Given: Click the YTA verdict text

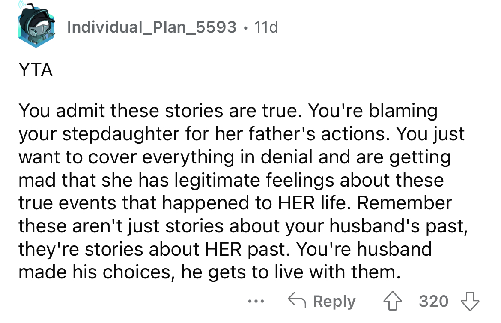Looking at the screenshot, I should pyautogui.click(x=36, y=70).
